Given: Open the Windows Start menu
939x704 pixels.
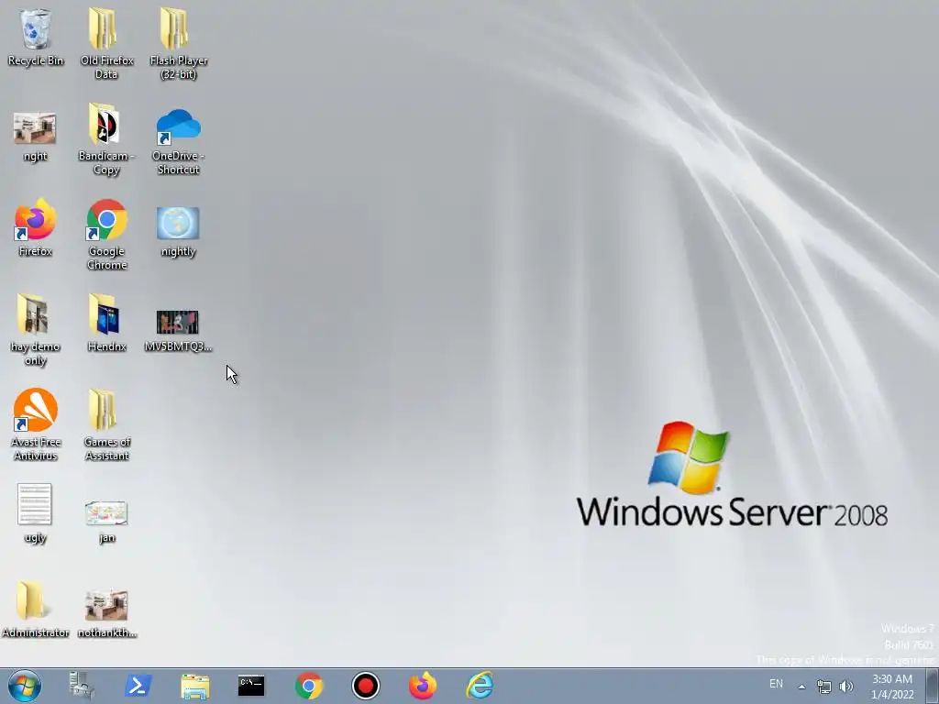Looking at the screenshot, I should [25, 686].
